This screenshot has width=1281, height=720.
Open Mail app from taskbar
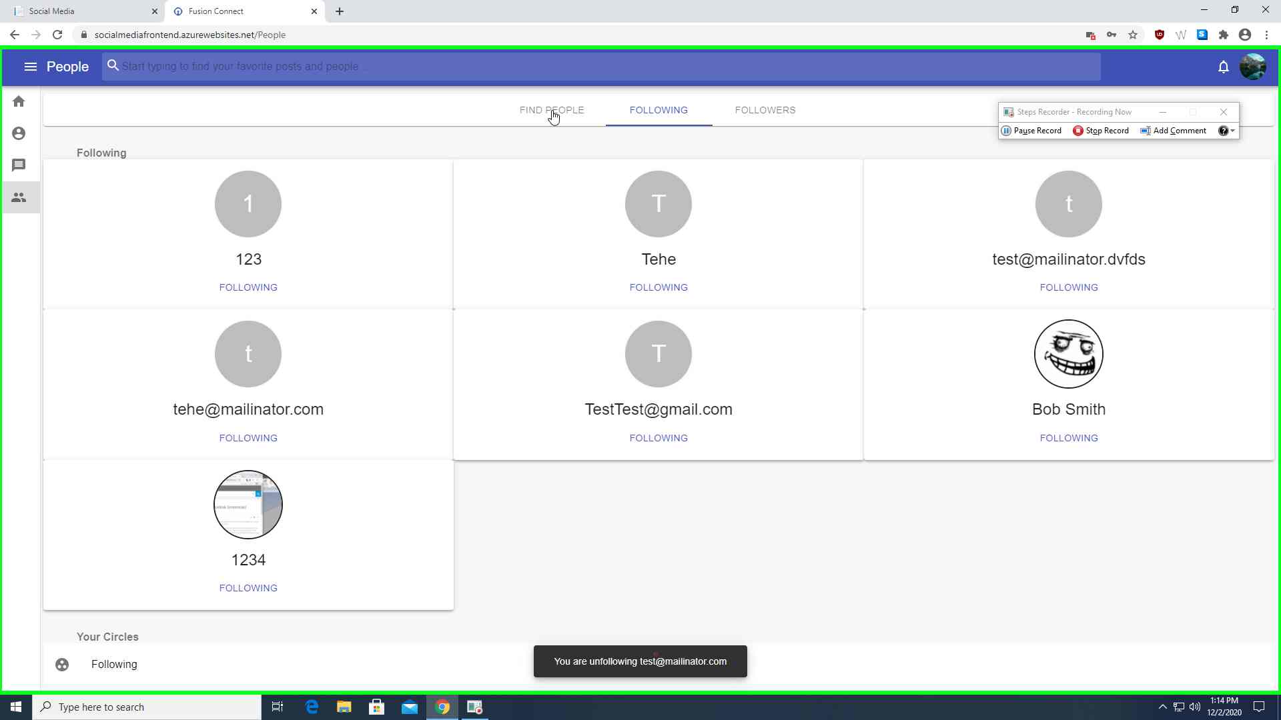(x=410, y=707)
